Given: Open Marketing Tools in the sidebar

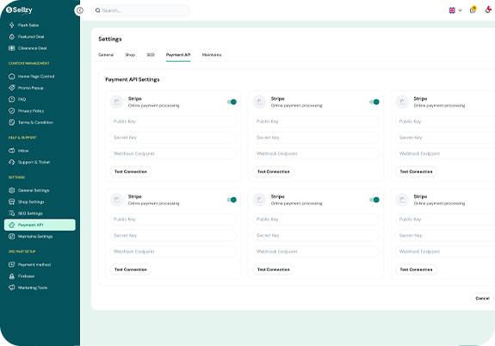Looking at the screenshot, I should coord(28,287).
